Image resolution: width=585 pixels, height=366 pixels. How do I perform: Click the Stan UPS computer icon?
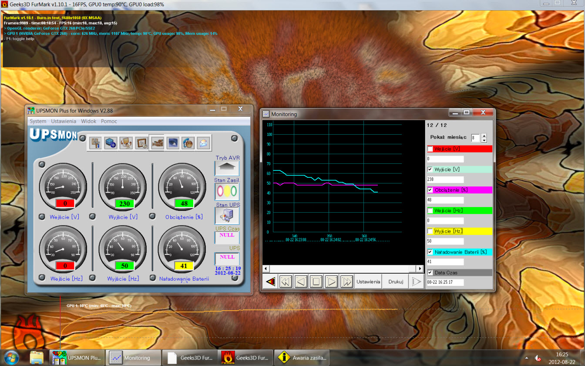(227, 216)
